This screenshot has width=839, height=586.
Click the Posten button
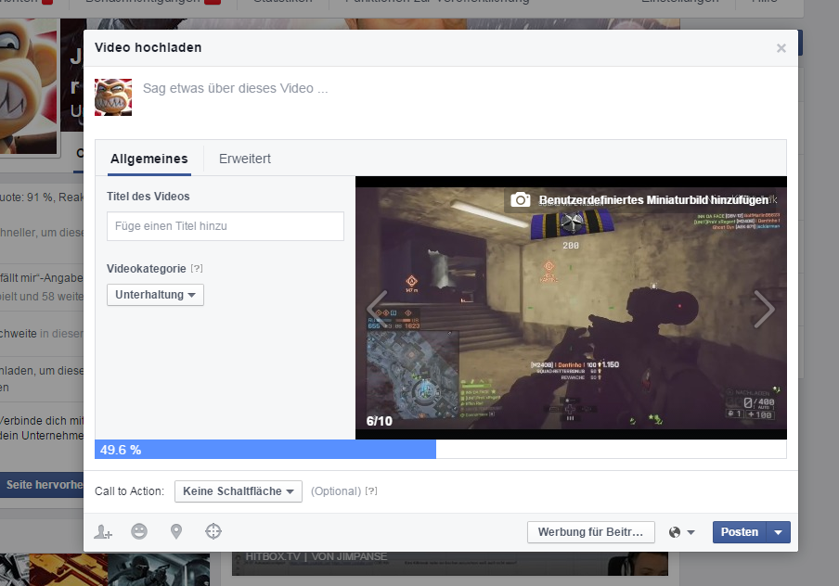click(740, 532)
